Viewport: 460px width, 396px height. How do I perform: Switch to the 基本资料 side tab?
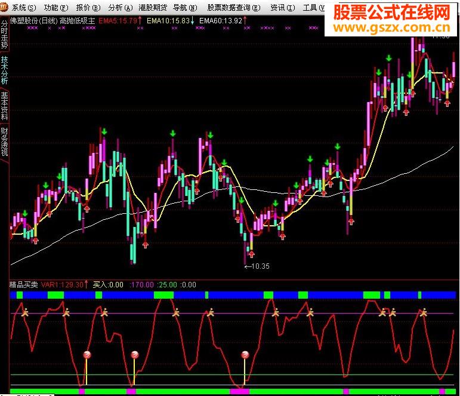coord(4,106)
